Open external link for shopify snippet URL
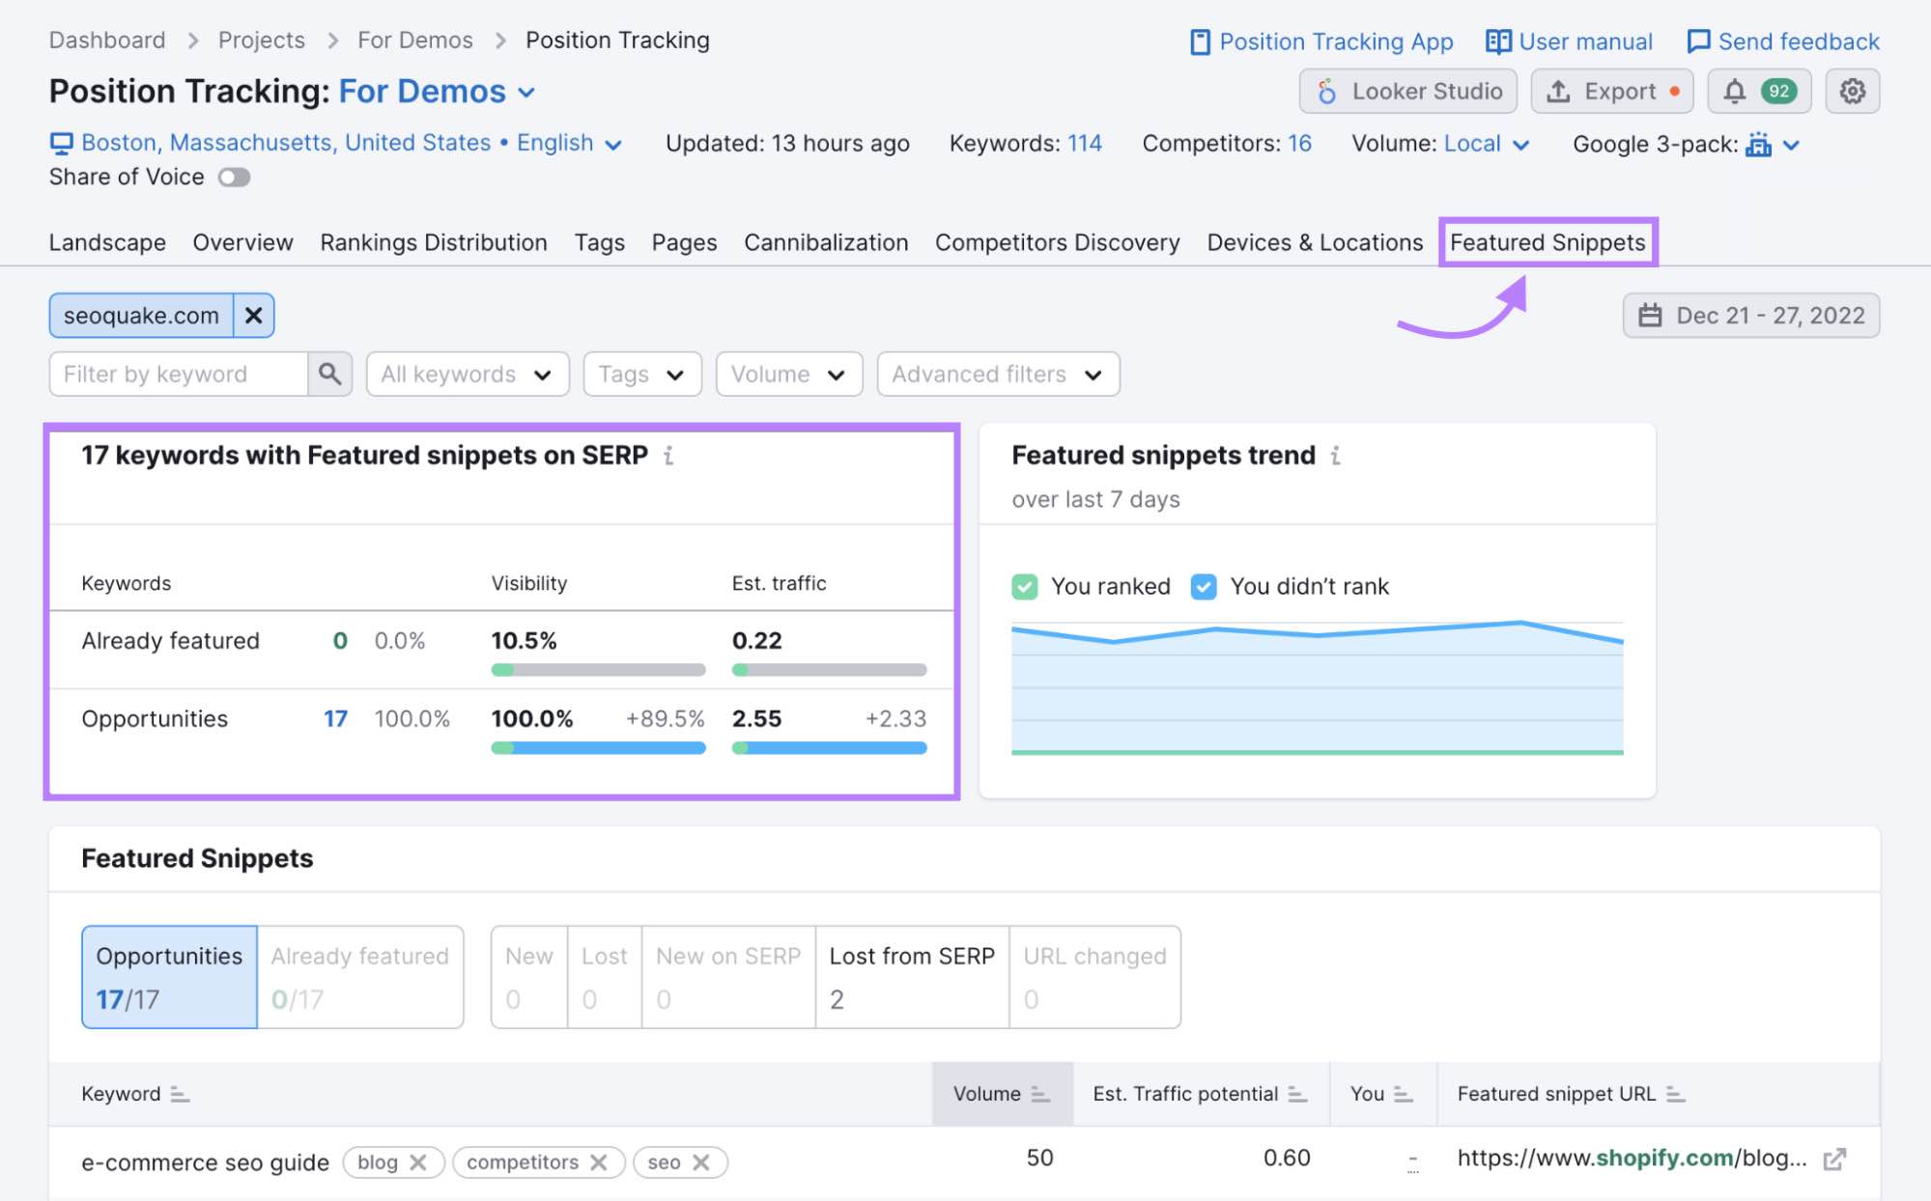Image resolution: width=1931 pixels, height=1201 pixels. pyautogui.click(x=1833, y=1159)
